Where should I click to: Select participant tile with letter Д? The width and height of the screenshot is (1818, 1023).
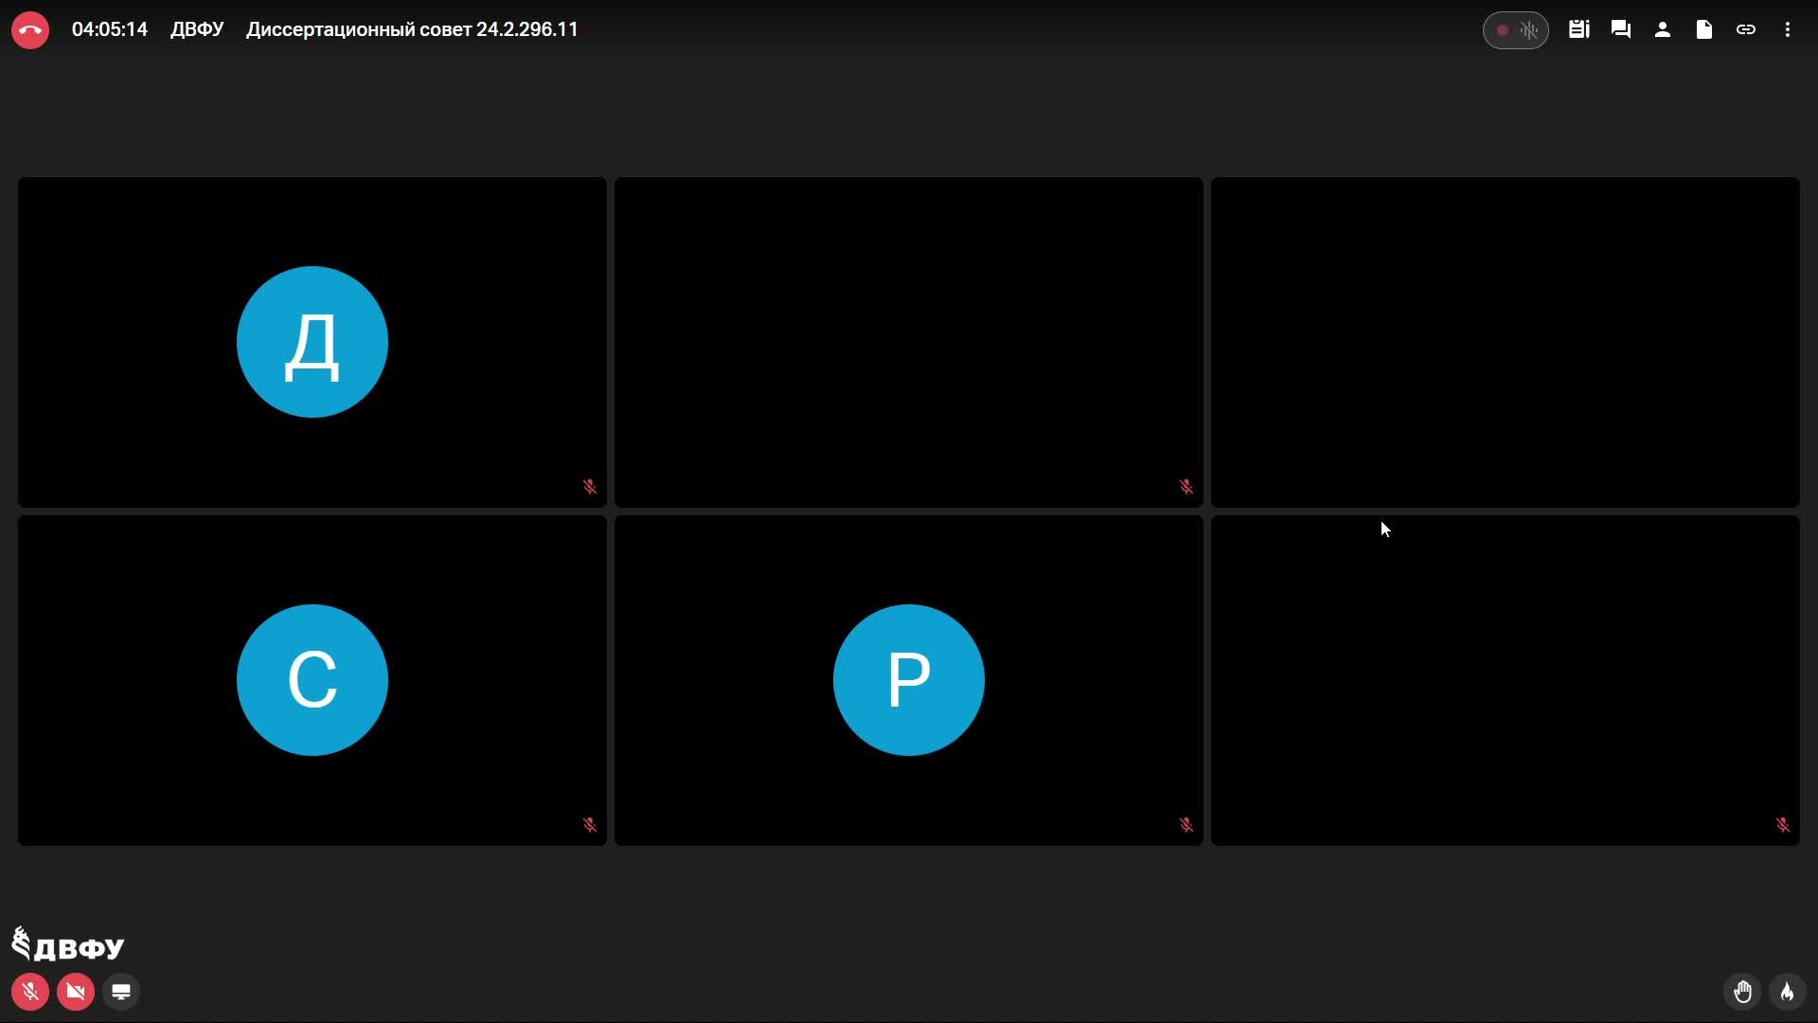(312, 342)
